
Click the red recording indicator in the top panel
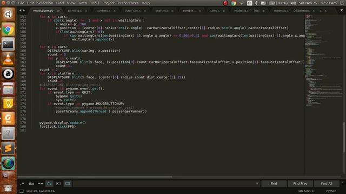tap(225, 3)
